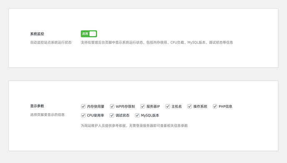Uncheck the 操作系统 checkbox
The width and height of the screenshot is (287, 163).
[189, 106]
